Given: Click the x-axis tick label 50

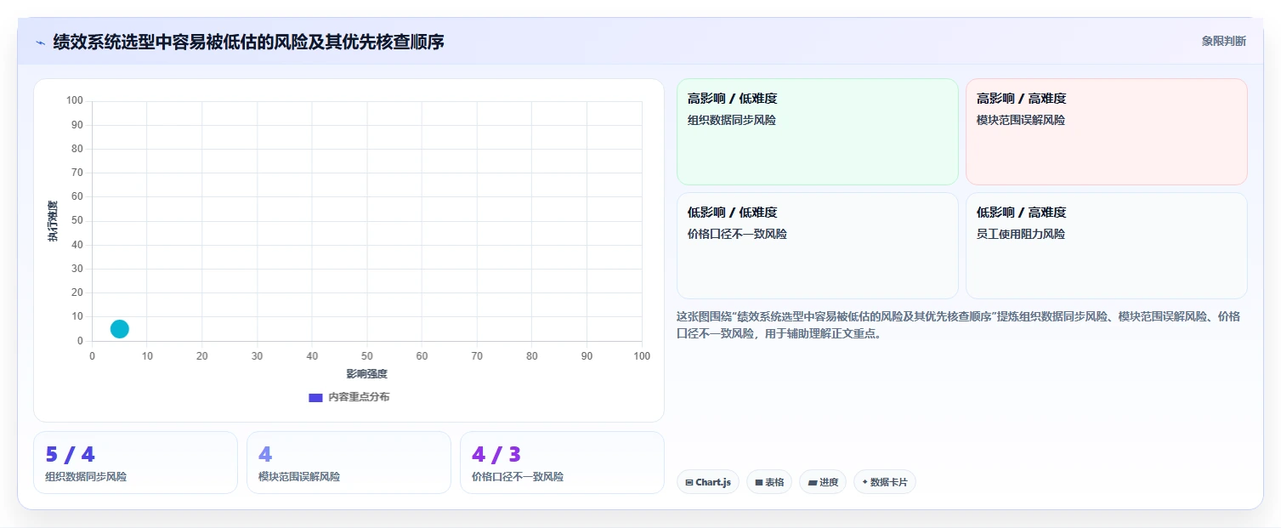Looking at the screenshot, I should point(366,355).
